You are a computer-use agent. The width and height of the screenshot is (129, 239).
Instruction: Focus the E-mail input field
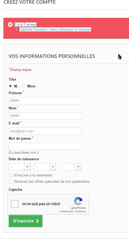(x=45, y=131)
